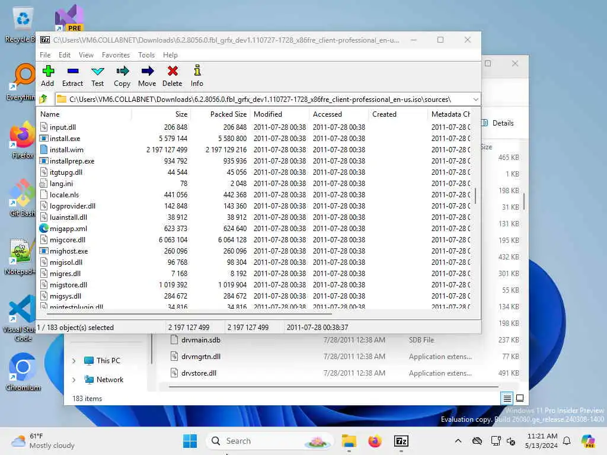The image size is (607, 455).
Task: Click the Move toolbar icon
Action: (x=147, y=76)
